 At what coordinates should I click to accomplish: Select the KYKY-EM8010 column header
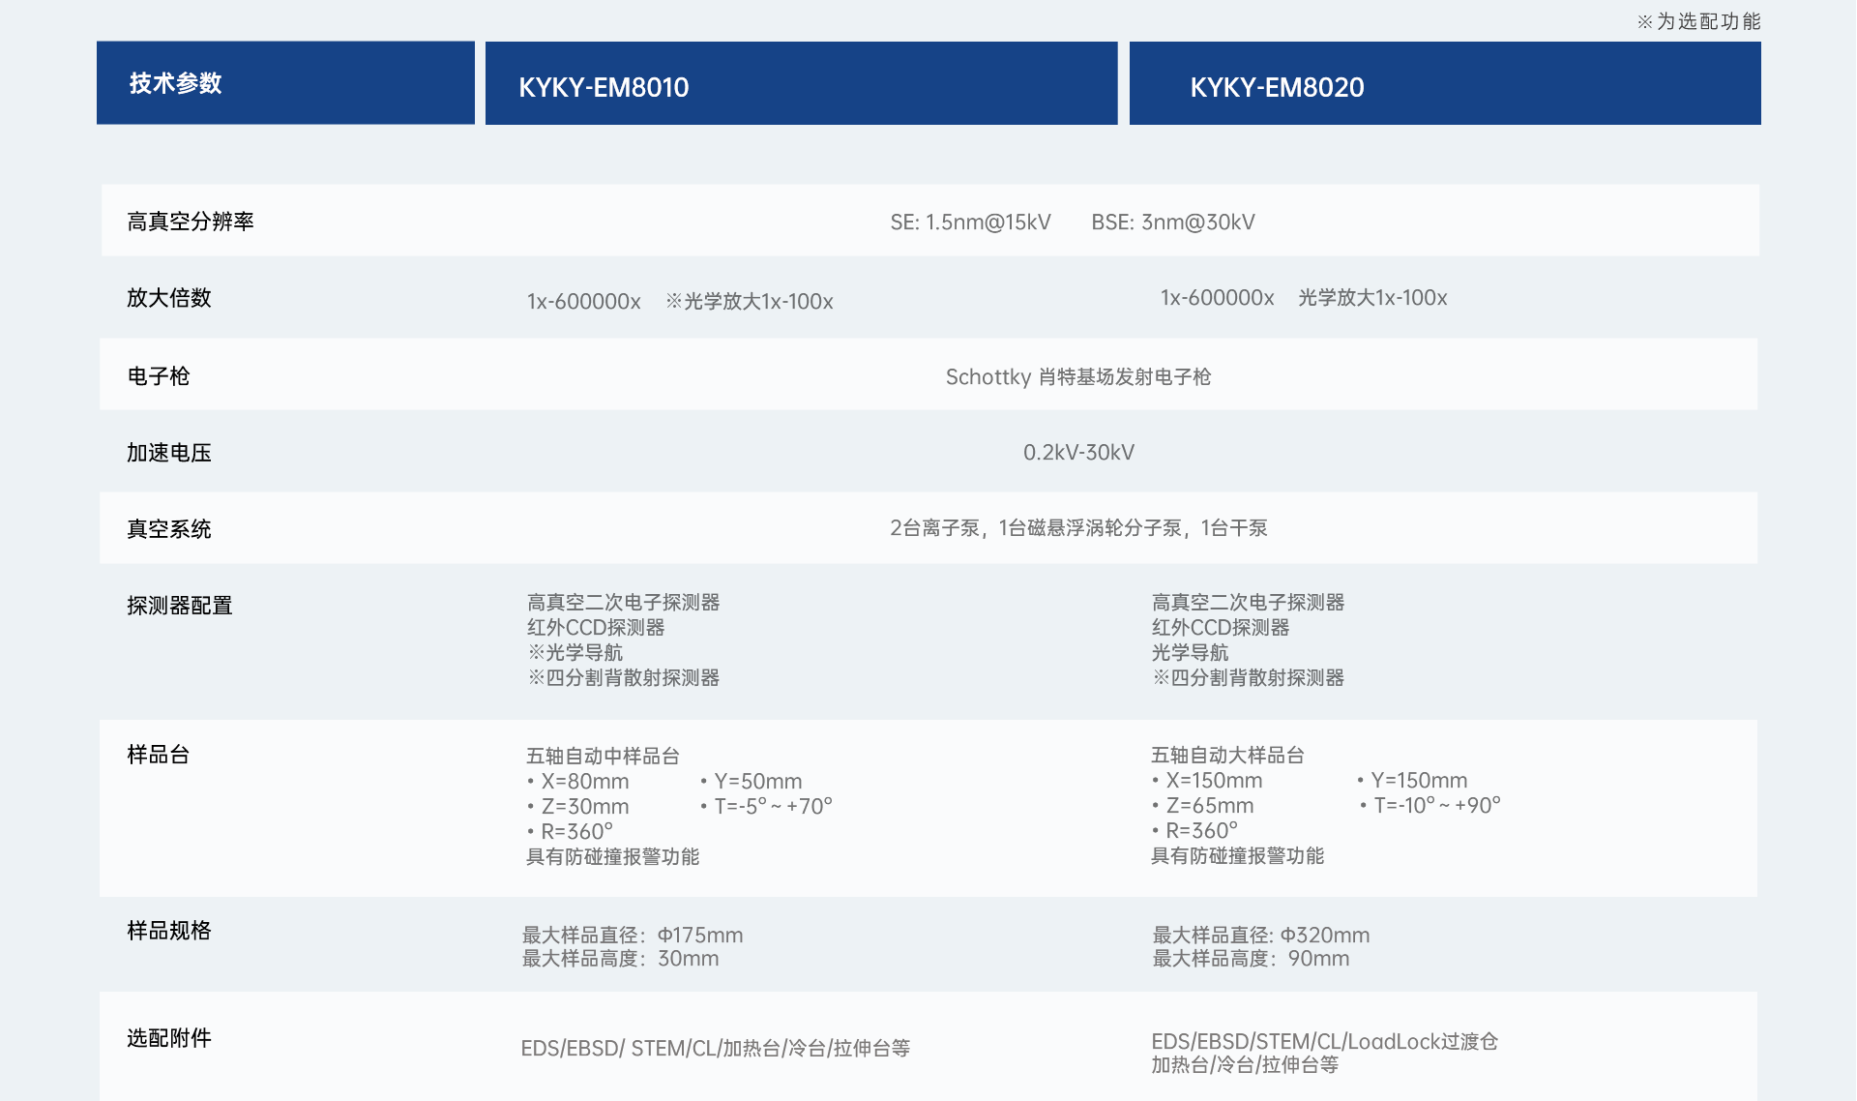801,83
